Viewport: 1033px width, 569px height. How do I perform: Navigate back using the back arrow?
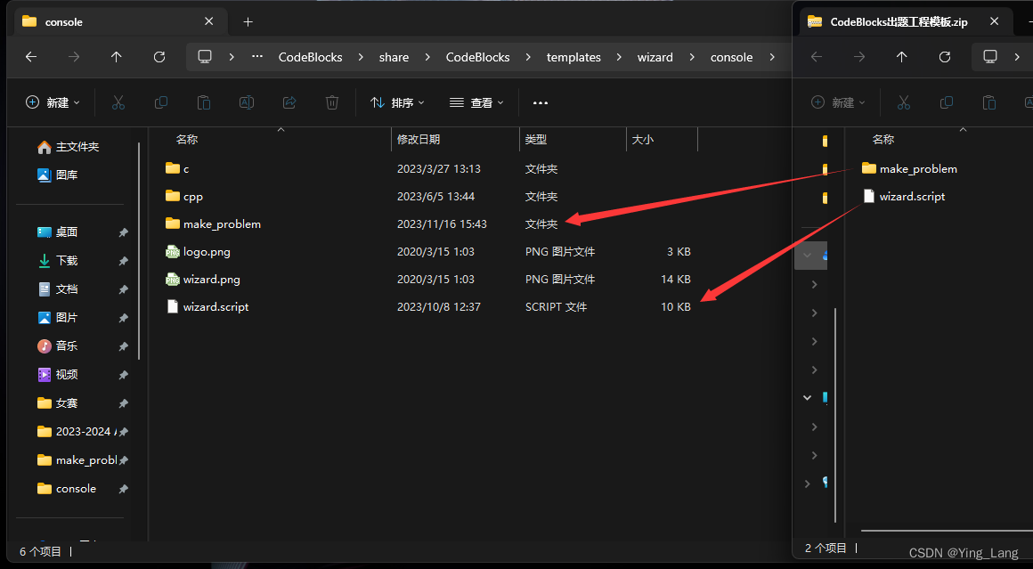[x=30, y=56]
